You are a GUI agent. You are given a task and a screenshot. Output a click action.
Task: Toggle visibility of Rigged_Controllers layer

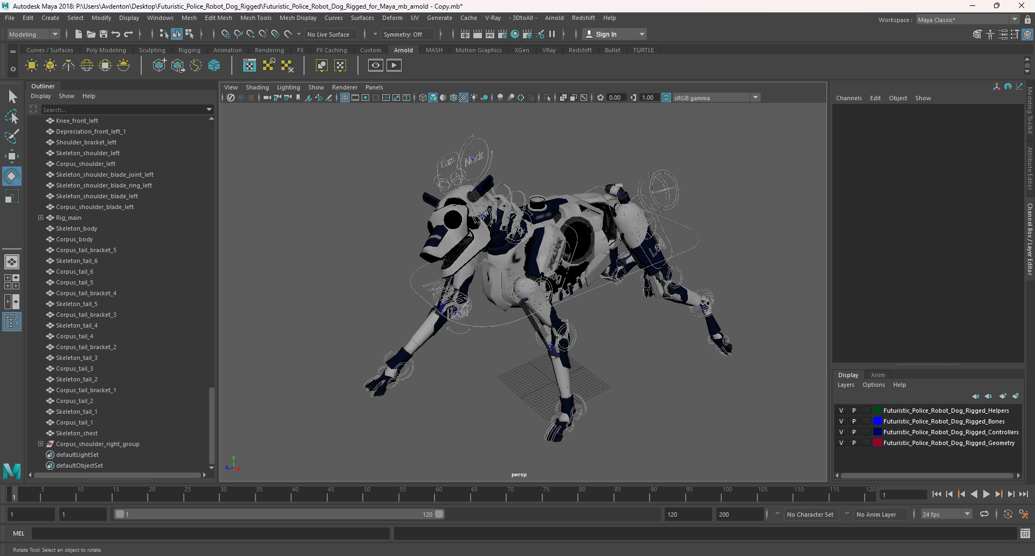tap(841, 432)
